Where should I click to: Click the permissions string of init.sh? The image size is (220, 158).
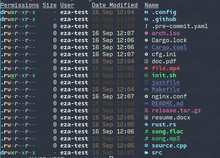pos(18,75)
